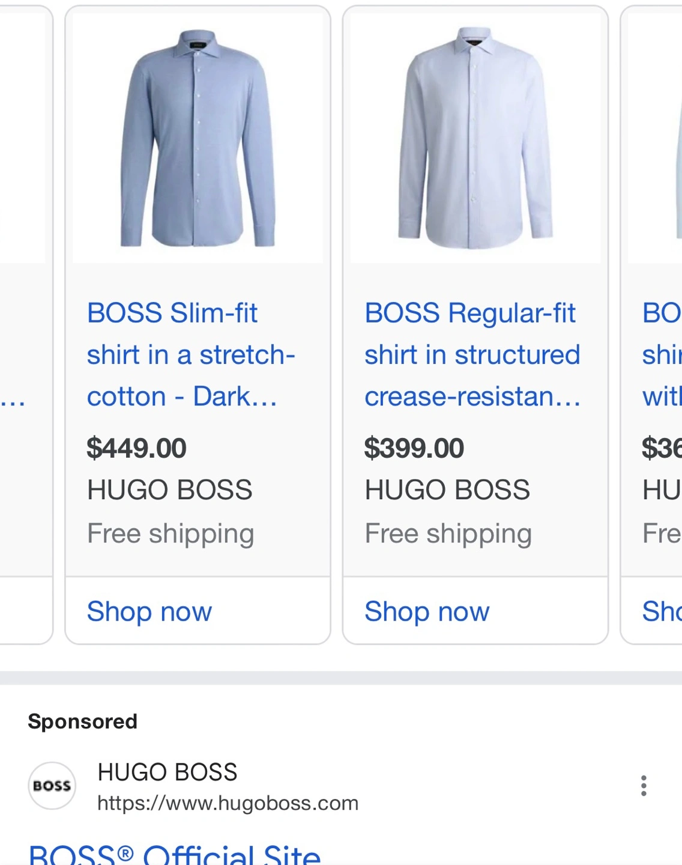
Task: Click the HUGO BOSS advertiser name in sponsored result
Action: pos(167,772)
